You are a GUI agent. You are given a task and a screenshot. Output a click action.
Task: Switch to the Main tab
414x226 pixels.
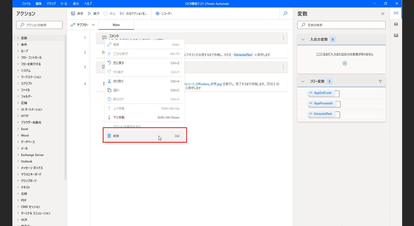point(116,25)
